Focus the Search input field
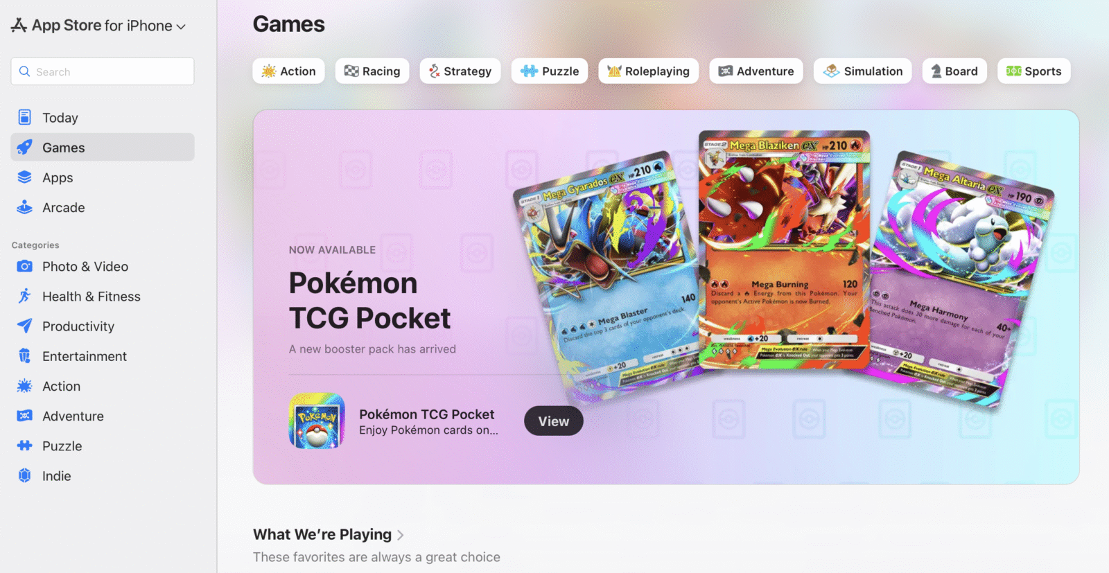The width and height of the screenshot is (1109, 573). tap(103, 71)
